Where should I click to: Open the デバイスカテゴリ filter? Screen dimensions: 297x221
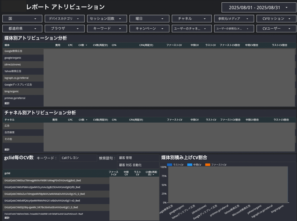64,19
